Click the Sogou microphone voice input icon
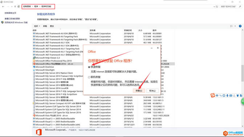Viewport: 244px width, 137px height. click(227, 96)
